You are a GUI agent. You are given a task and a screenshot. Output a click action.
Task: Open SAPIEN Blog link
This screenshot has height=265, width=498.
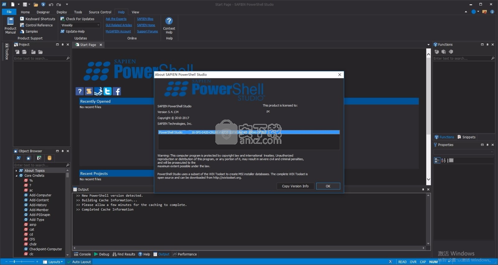145,19
